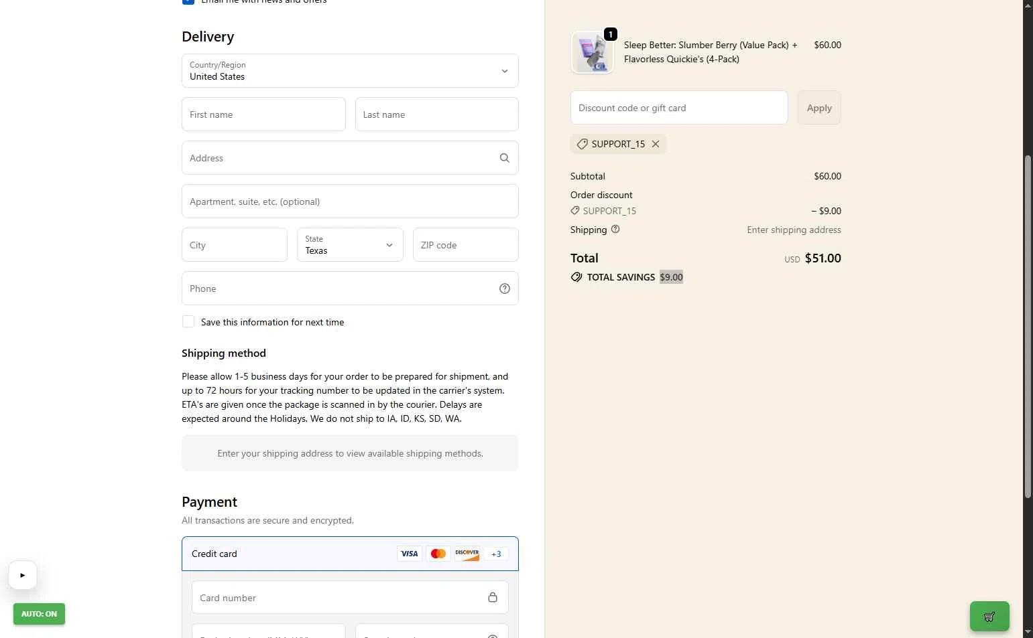Open the green cart button
Image resolution: width=1033 pixels, height=638 pixels.
pyautogui.click(x=989, y=617)
